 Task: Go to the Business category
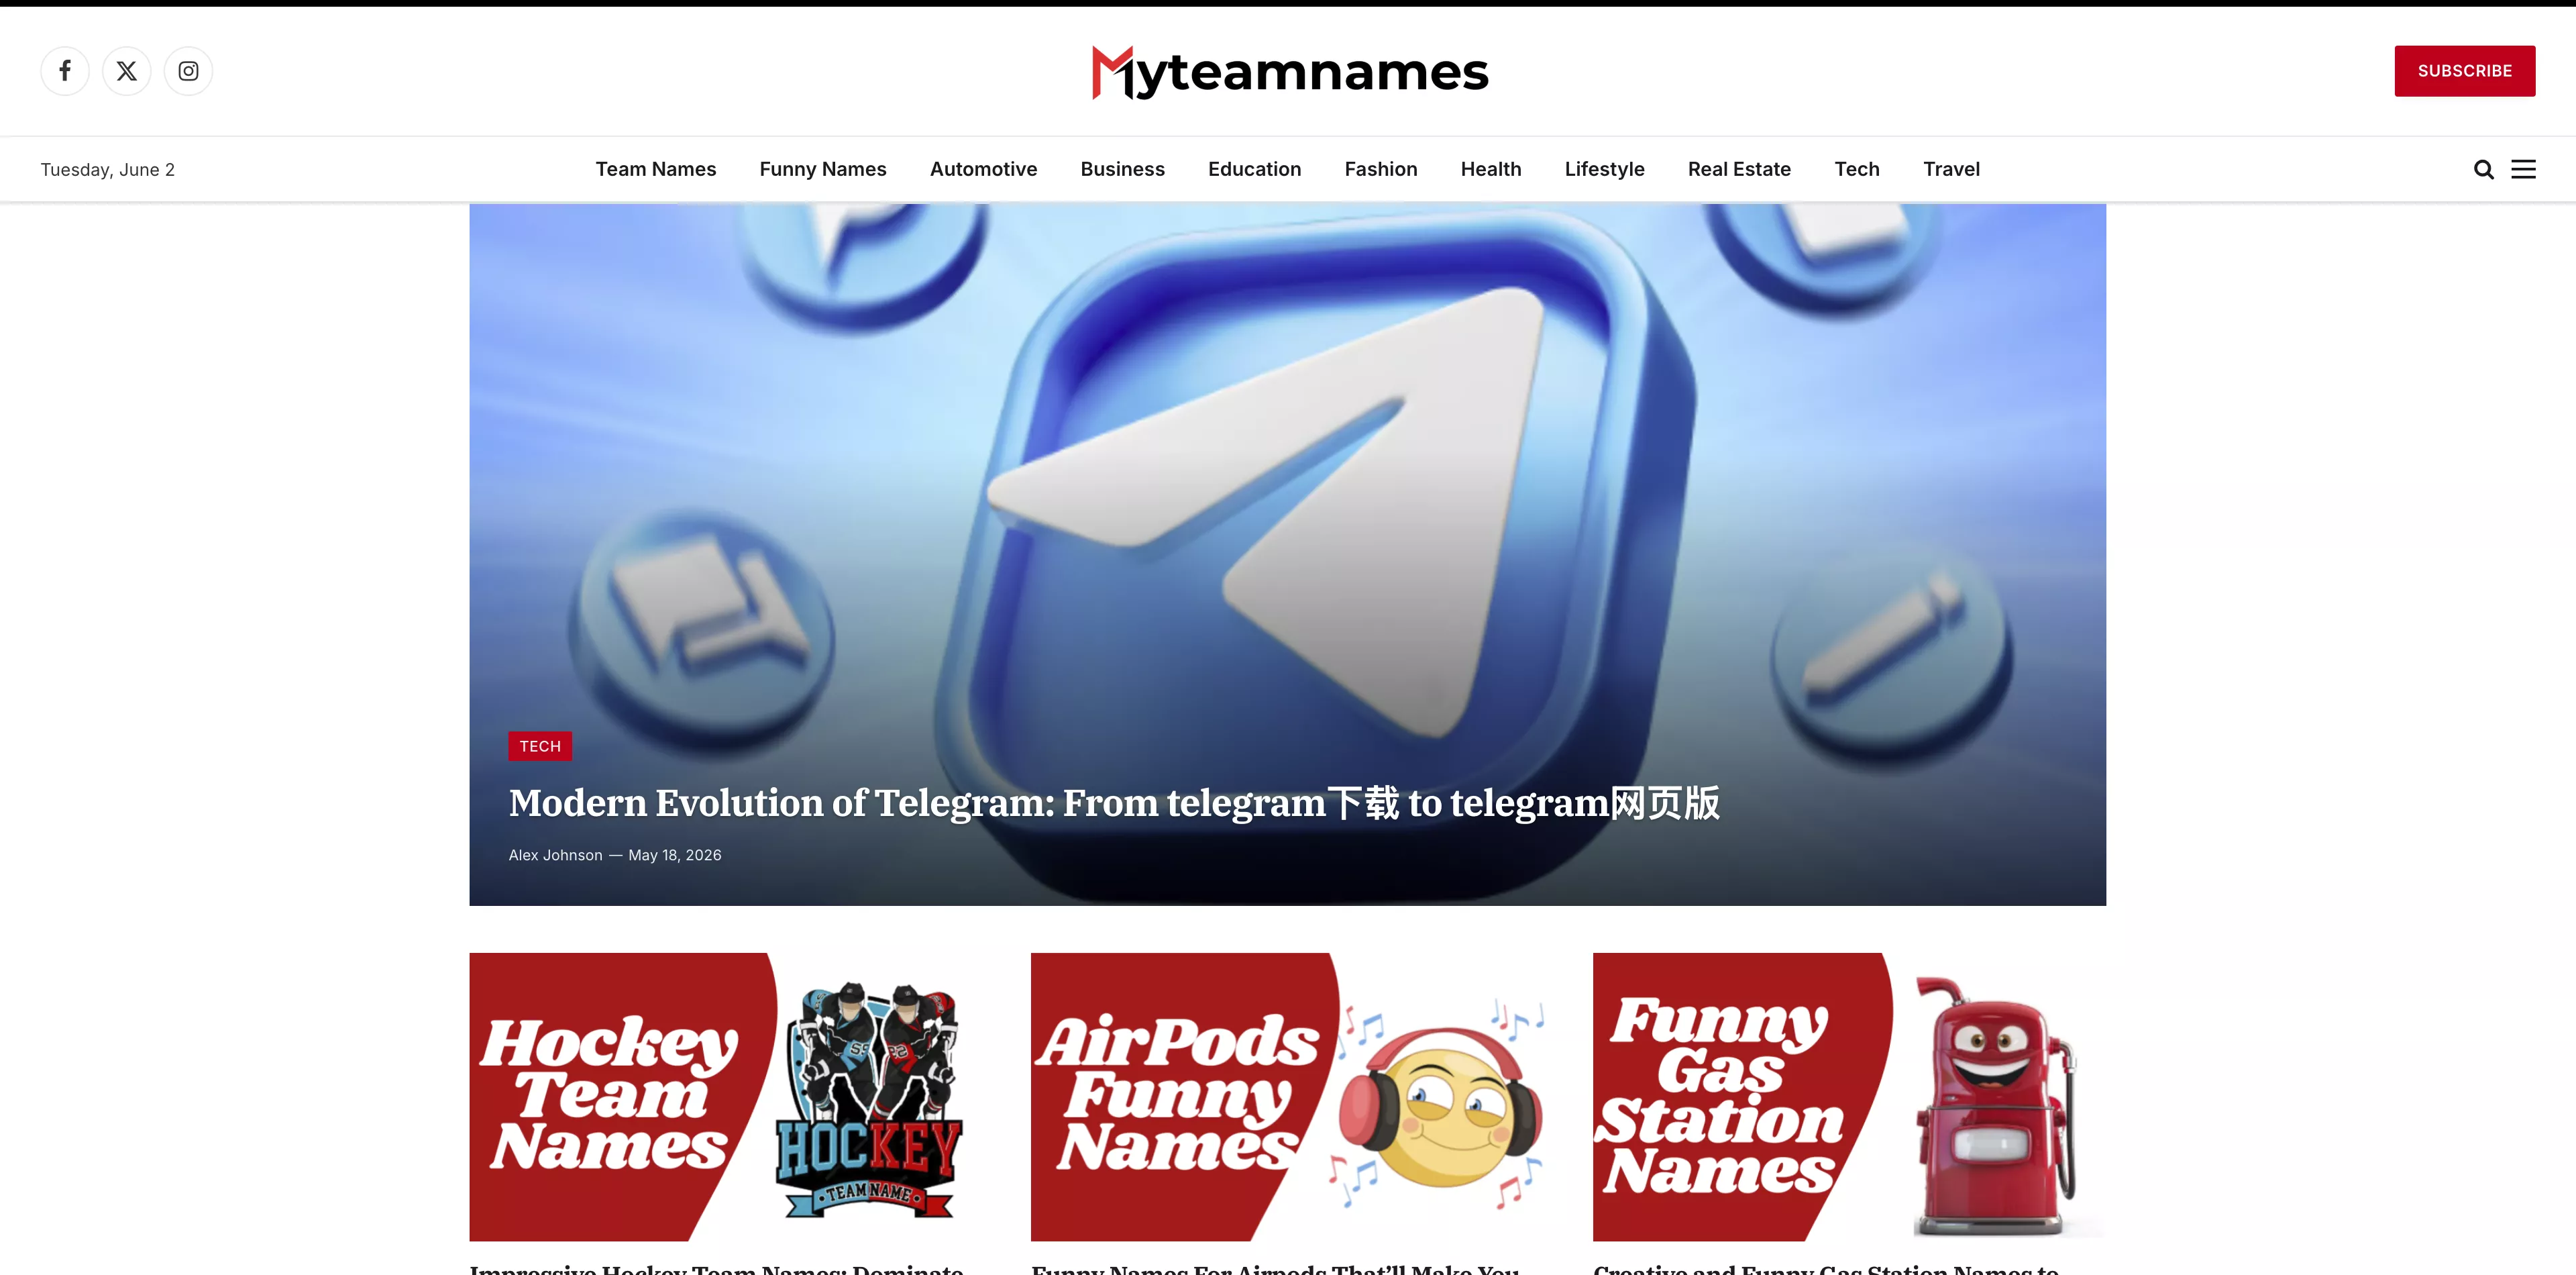pos(1122,169)
